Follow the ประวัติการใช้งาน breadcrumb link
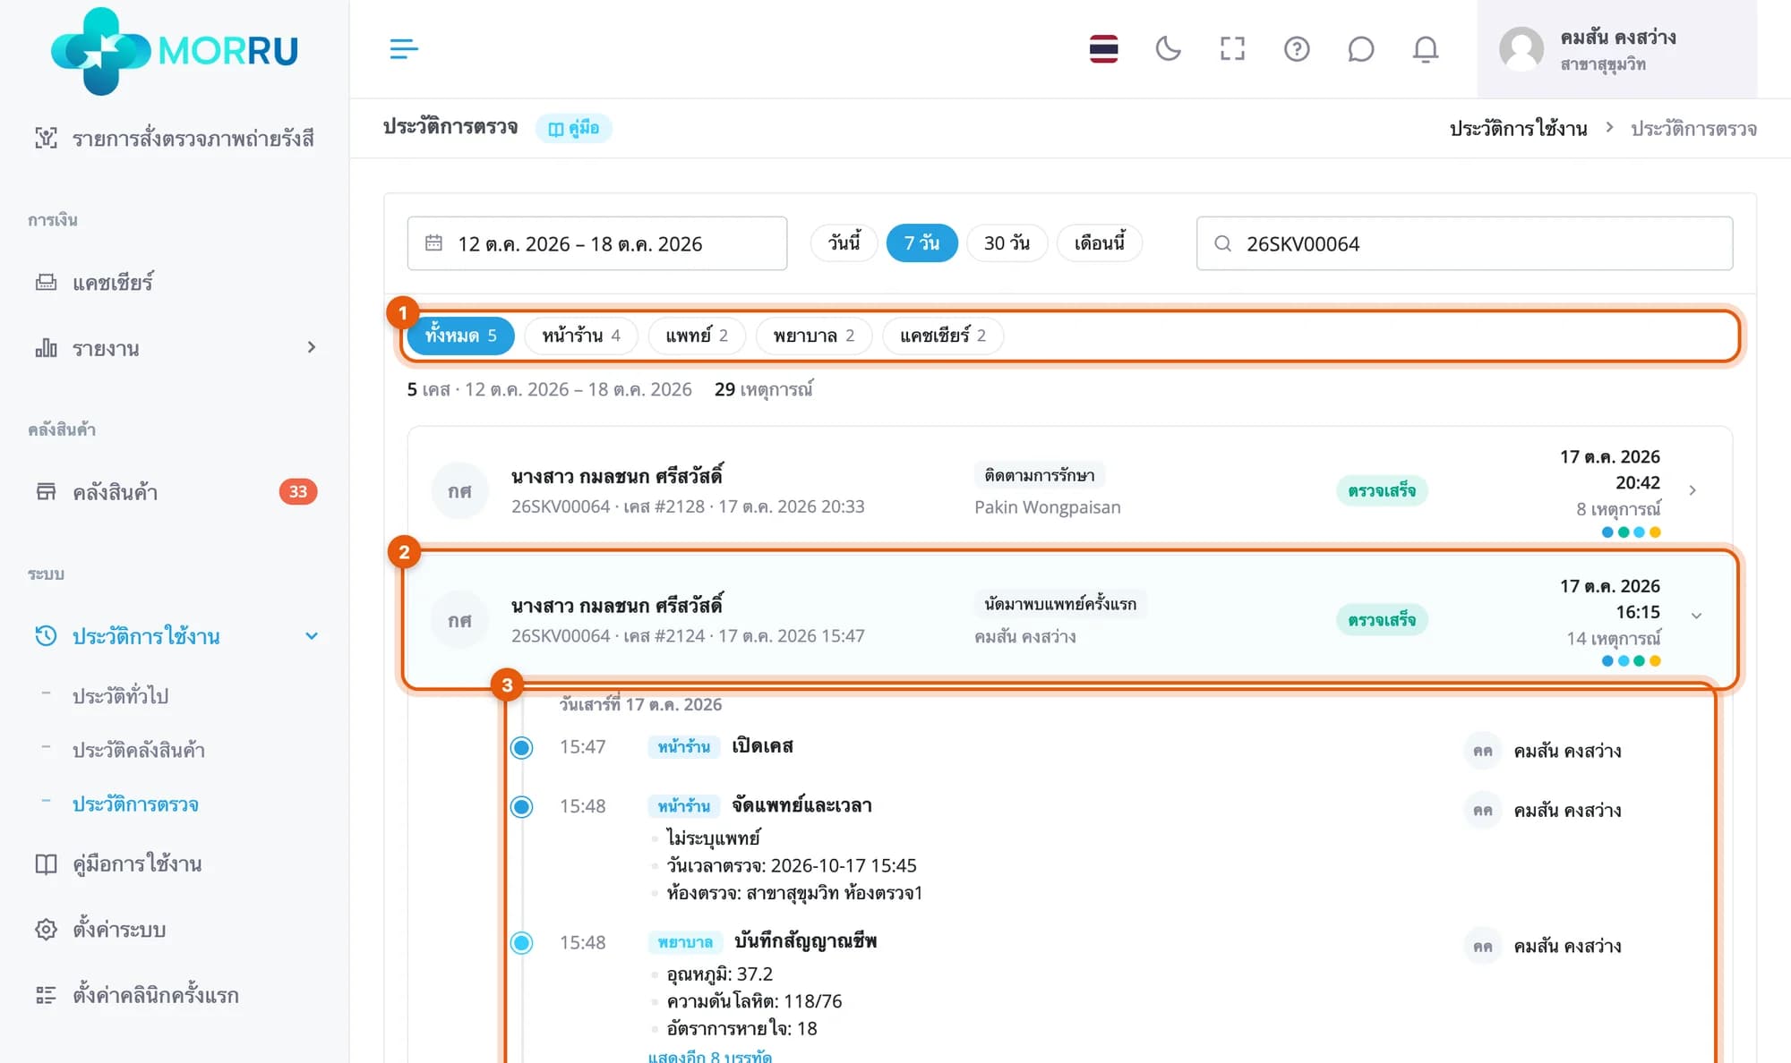Viewport: 1791px width, 1063px height. 1518,129
